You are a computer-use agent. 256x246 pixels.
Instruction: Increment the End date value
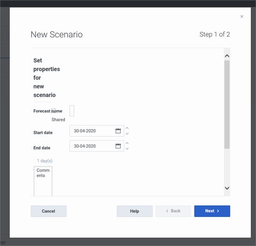[127, 143]
